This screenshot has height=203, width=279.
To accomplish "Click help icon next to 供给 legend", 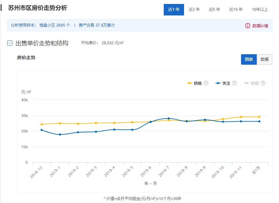I will click(206, 83).
